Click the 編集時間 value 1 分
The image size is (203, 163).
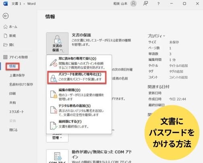(x=172, y=60)
